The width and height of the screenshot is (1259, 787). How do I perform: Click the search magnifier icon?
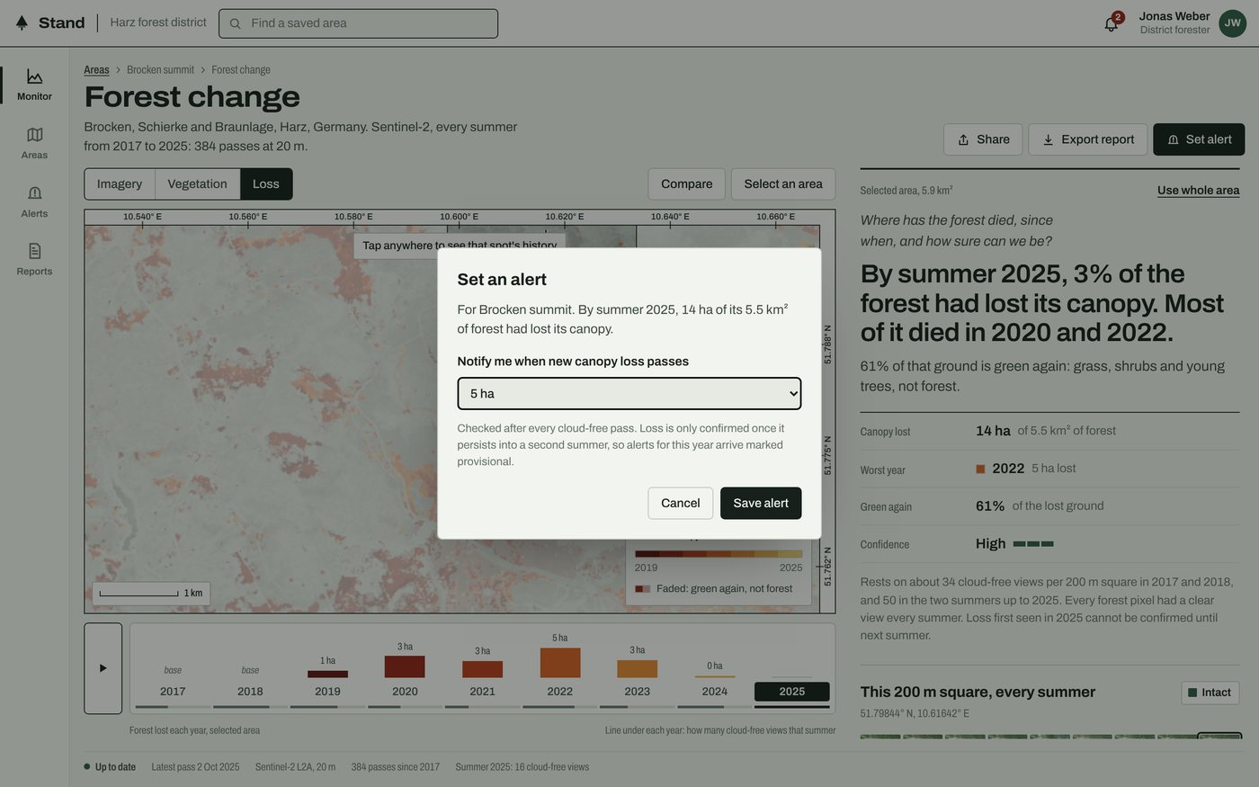coord(236,23)
